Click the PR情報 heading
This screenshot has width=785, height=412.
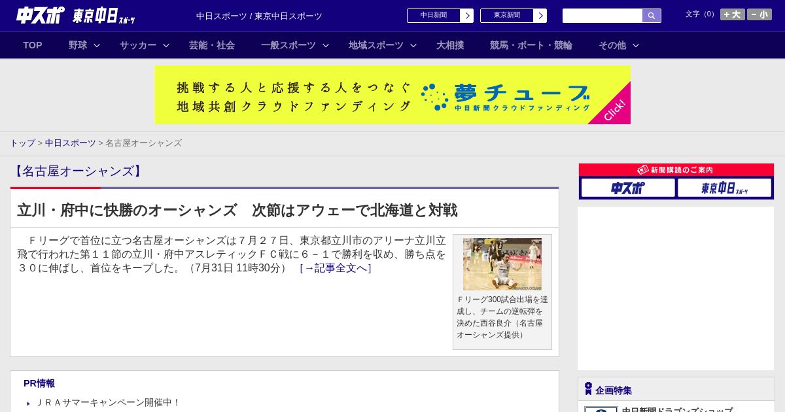pos(39,383)
